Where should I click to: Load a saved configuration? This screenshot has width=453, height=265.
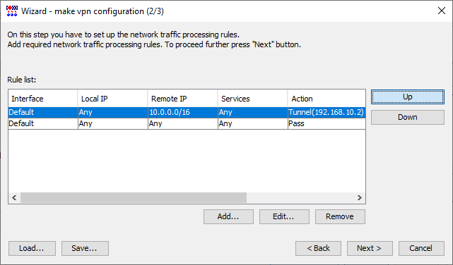coord(32,248)
